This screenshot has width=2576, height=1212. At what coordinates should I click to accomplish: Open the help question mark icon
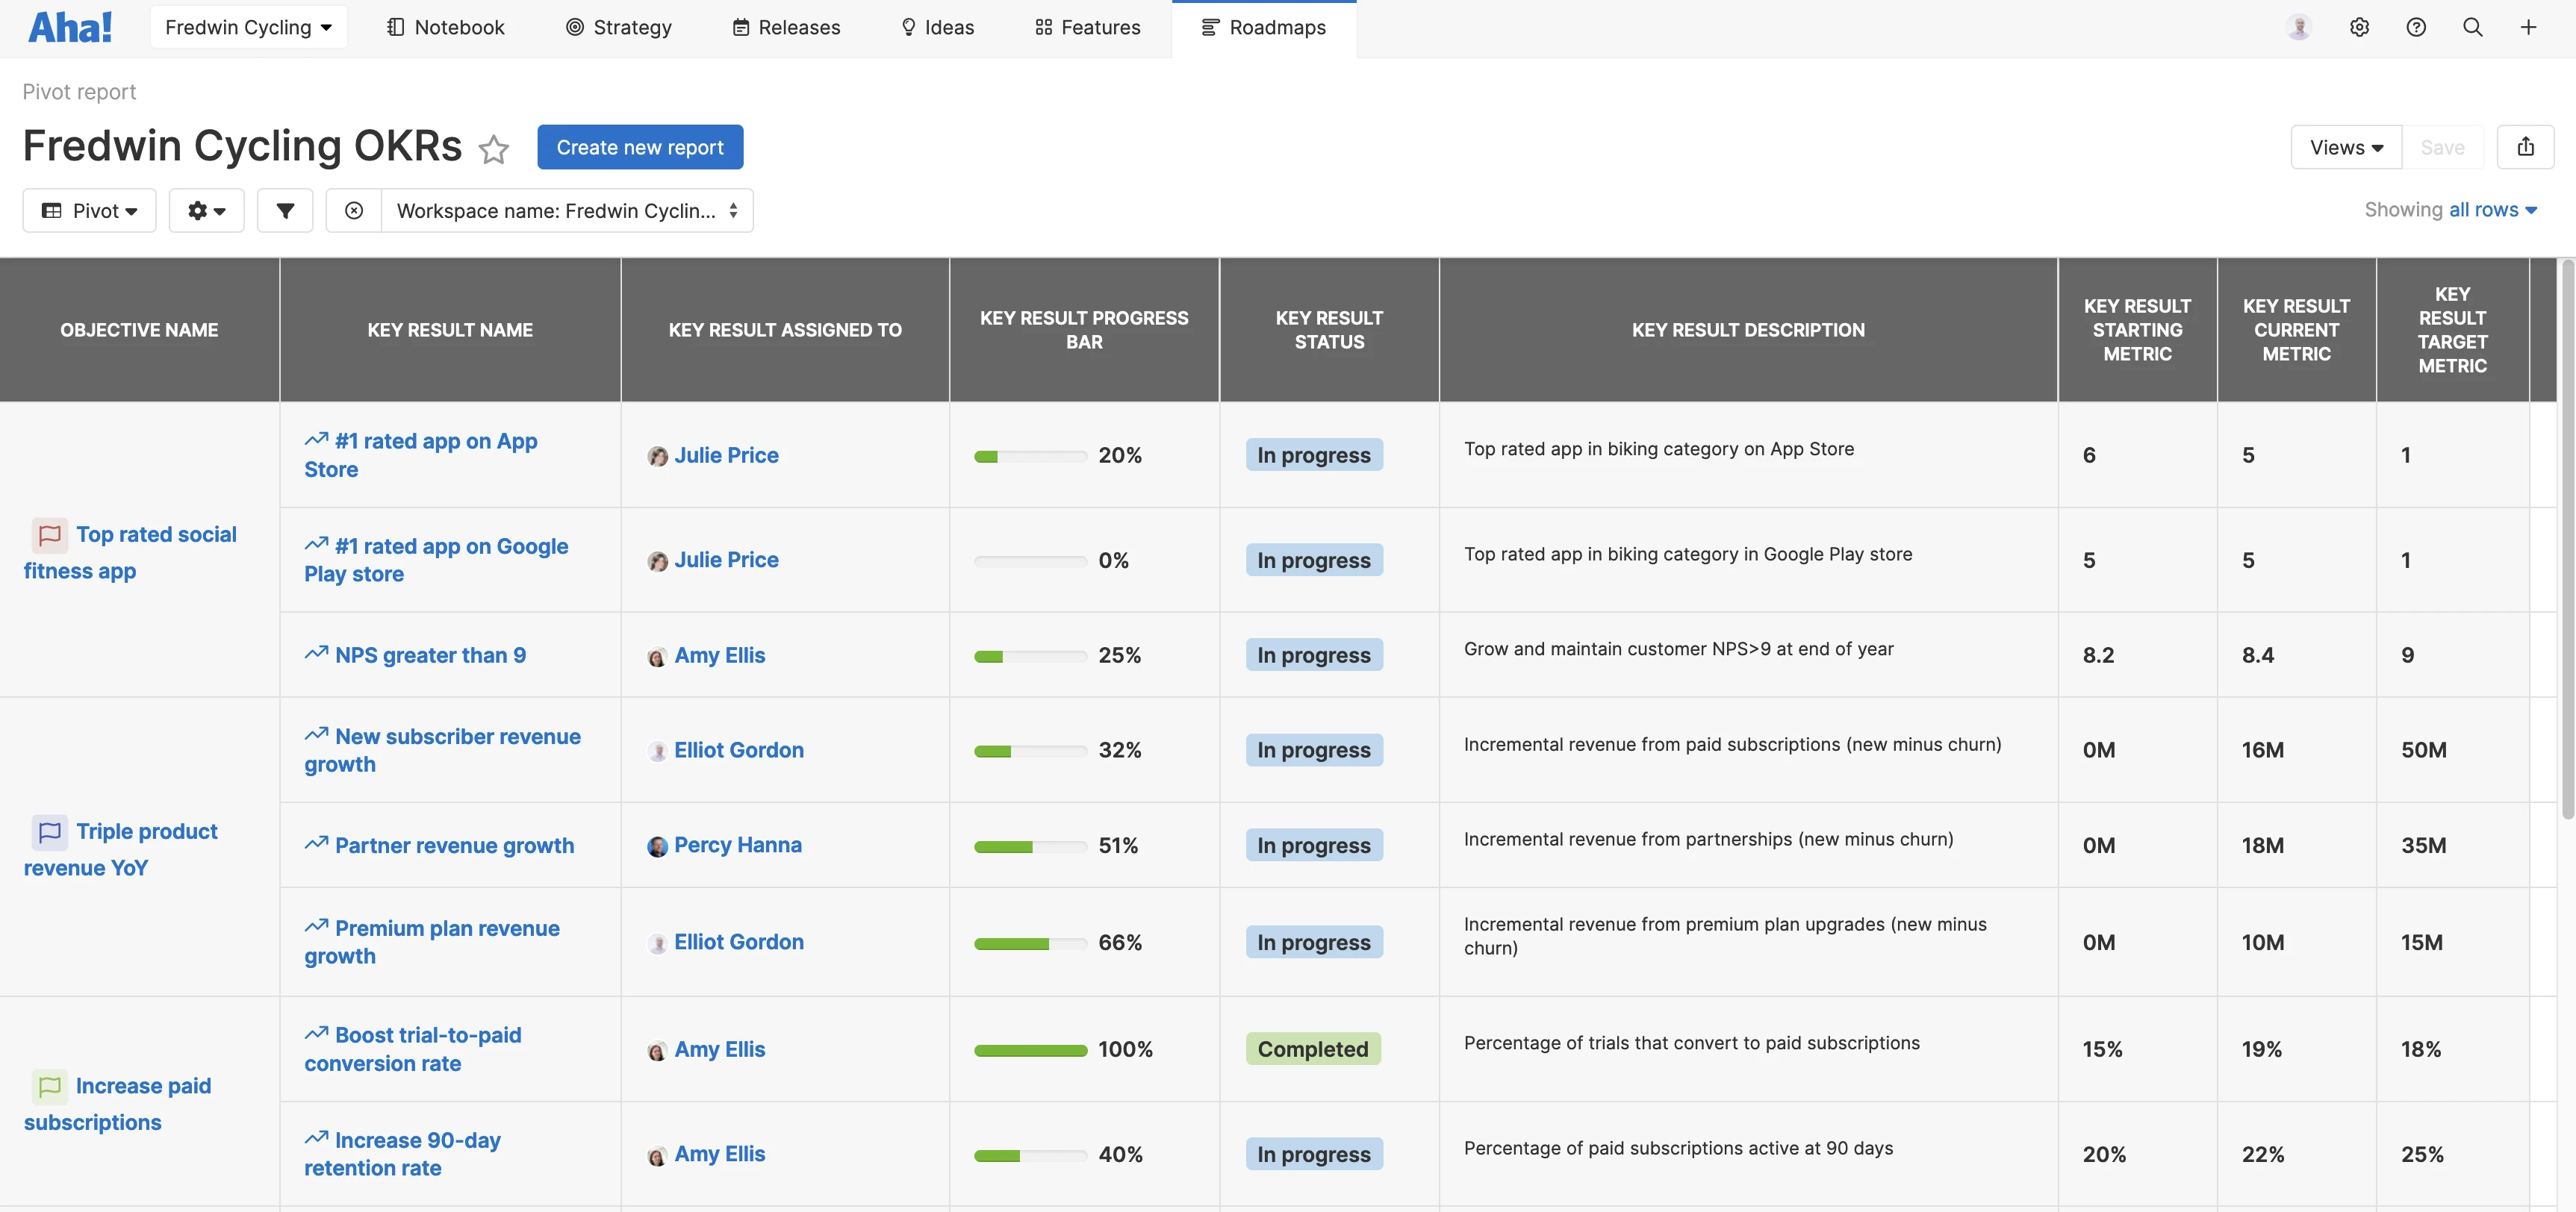click(x=2416, y=27)
